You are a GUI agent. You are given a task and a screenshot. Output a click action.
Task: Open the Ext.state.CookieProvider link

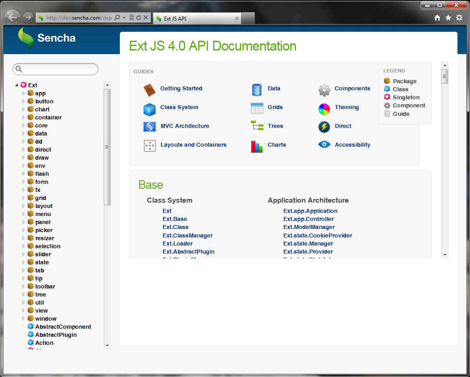tap(318, 236)
